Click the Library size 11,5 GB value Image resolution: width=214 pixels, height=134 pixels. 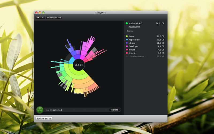coord(160,43)
